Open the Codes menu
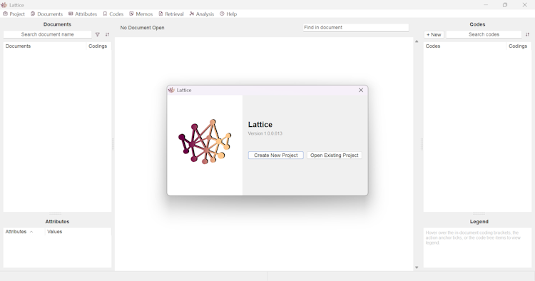This screenshot has height=281, width=535. click(113, 14)
